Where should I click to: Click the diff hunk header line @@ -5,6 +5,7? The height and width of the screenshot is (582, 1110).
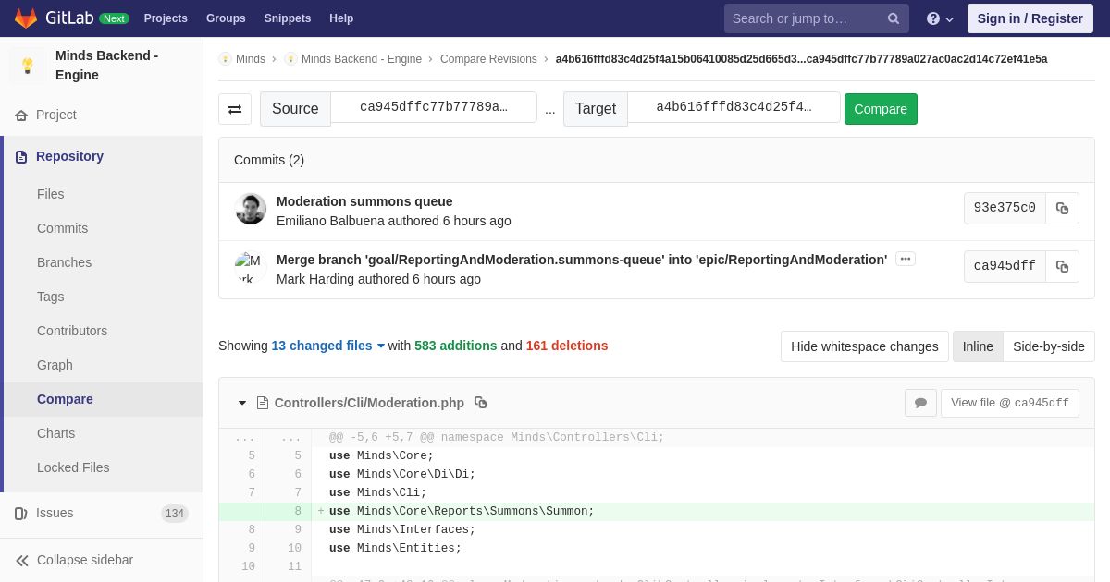point(497,438)
